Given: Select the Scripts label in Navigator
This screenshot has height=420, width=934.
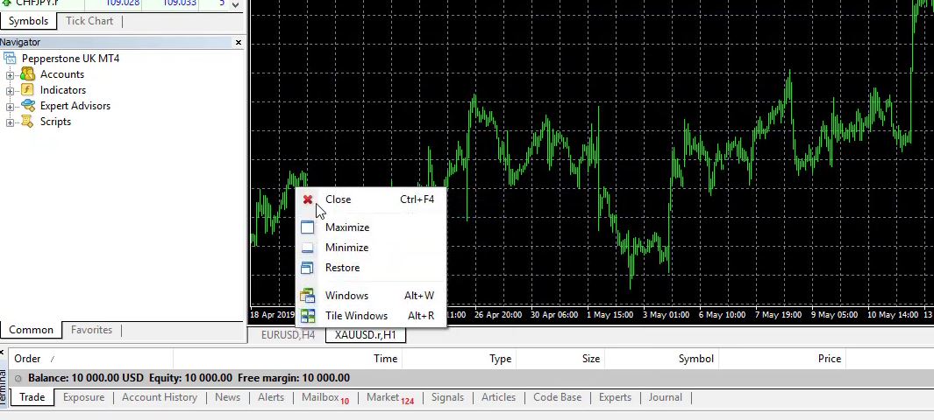Looking at the screenshot, I should click(55, 122).
